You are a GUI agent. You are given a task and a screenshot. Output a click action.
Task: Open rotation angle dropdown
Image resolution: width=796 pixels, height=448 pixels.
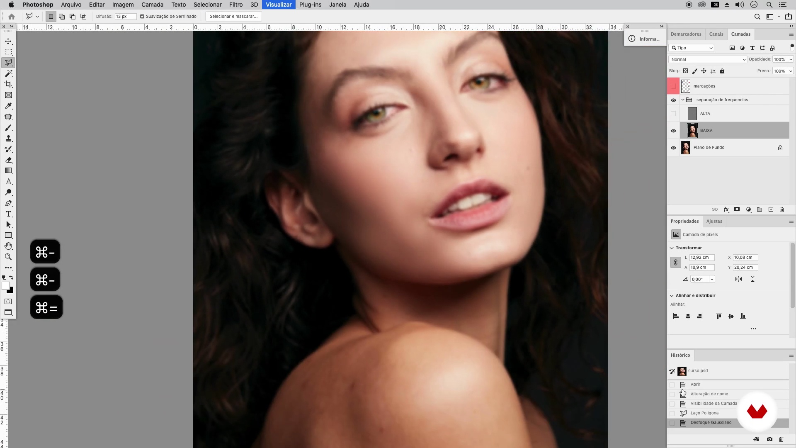712,279
